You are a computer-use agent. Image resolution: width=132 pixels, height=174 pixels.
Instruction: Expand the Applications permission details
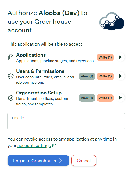(x=120, y=57)
